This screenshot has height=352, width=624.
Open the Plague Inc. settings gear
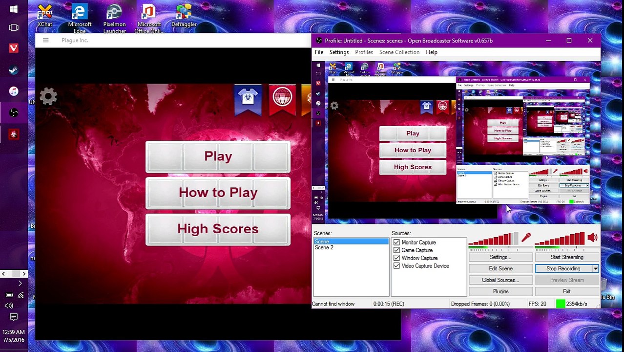click(x=48, y=96)
